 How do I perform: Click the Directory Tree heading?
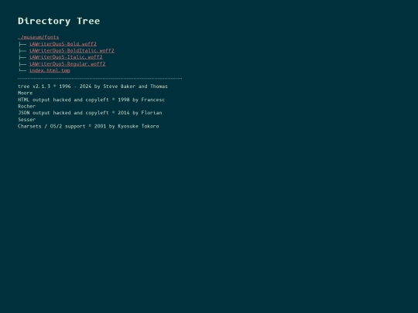[59, 21]
